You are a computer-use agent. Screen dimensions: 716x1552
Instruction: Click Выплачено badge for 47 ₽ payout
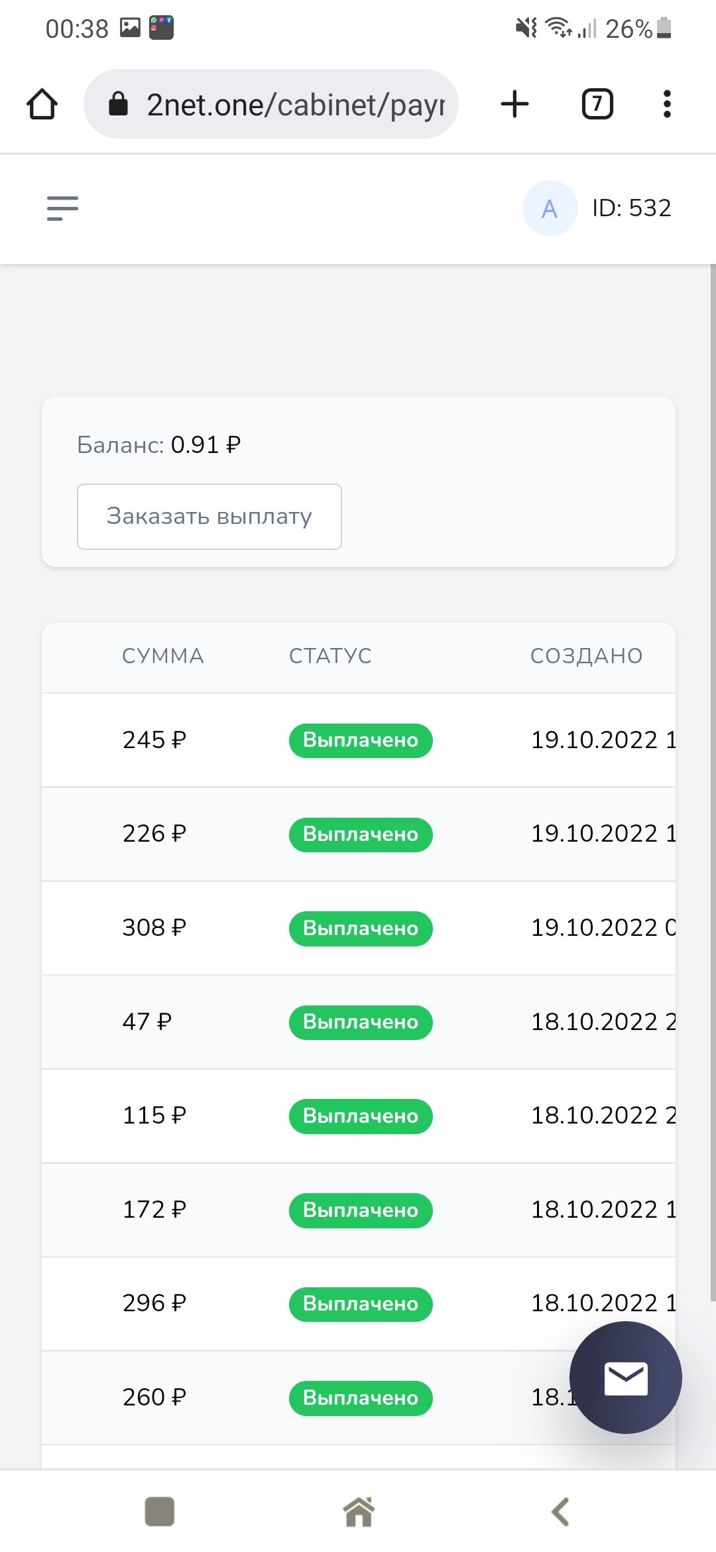tap(361, 1022)
